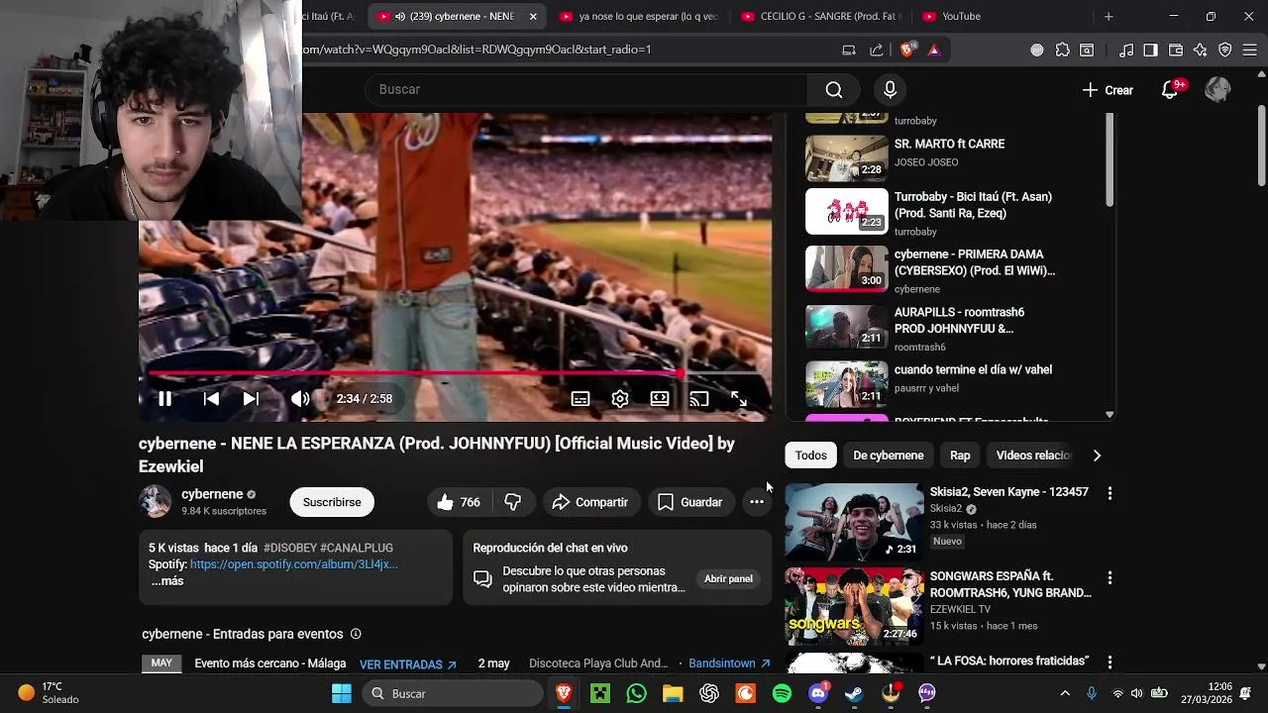Play cuando termine el día playlist item
The height and width of the screenshot is (713, 1268).
(x=951, y=384)
